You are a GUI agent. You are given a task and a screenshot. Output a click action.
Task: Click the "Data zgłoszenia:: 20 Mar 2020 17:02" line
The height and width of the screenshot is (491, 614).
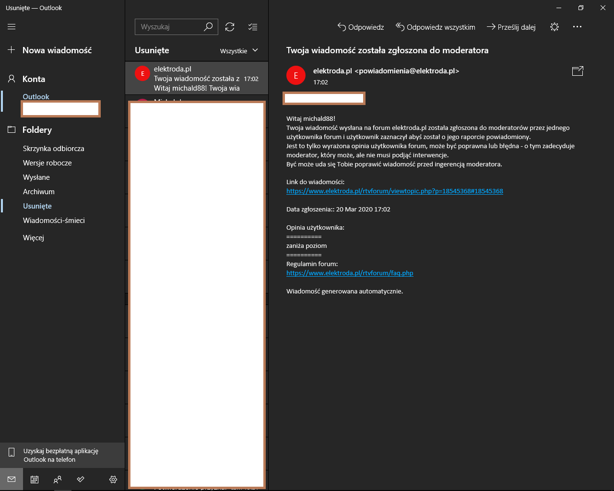click(x=338, y=210)
